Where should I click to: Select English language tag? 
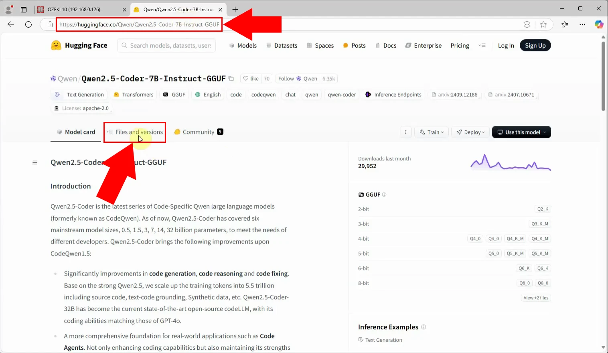[208, 95]
